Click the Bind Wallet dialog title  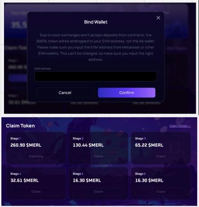(96, 22)
